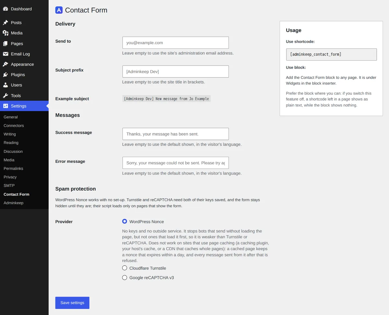Click the Media library icon

point(6,33)
